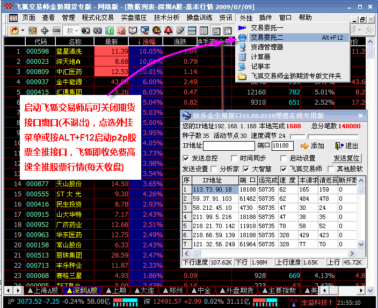
Task: Click the plug connection toolbar icon
Action: tap(180, 31)
